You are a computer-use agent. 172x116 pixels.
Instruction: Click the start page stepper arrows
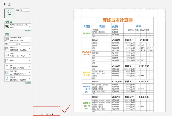[x=17, y=44]
